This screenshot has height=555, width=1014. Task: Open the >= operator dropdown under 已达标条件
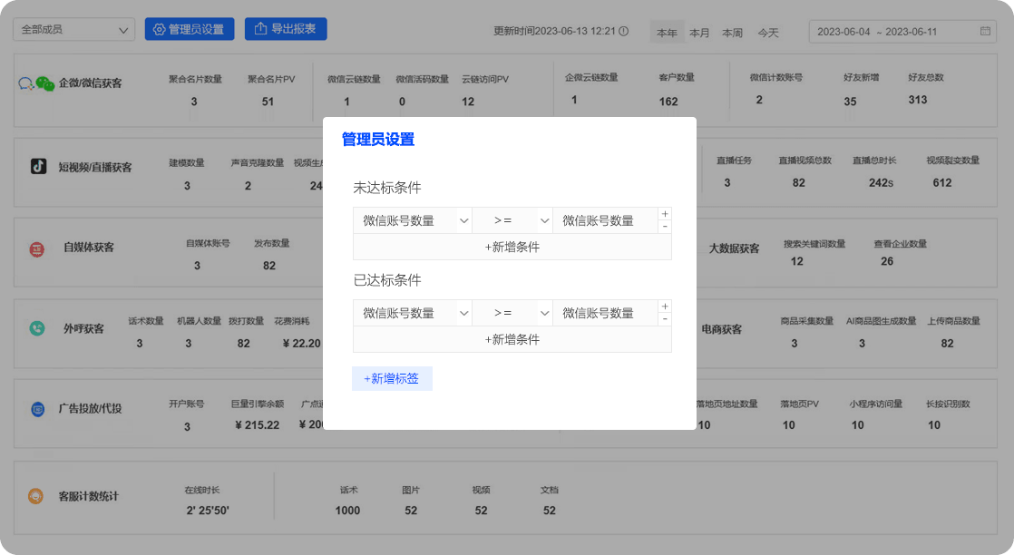(512, 313)
